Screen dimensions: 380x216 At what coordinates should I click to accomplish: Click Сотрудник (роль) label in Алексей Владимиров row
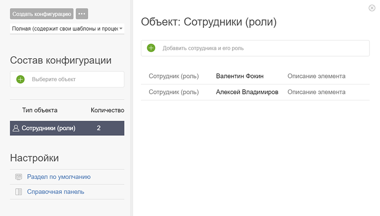pos(174,92)
